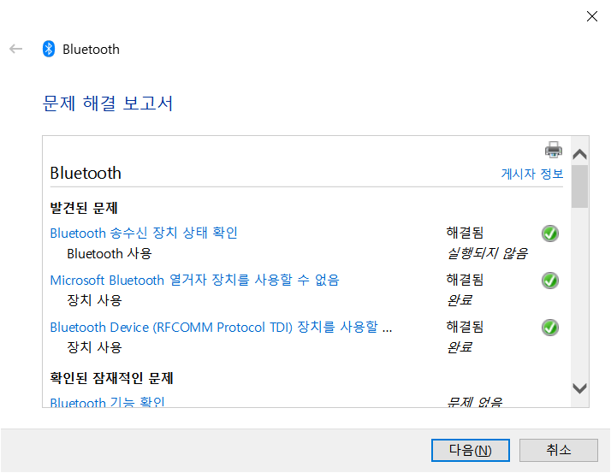
Task: Click 장치 사용 under Microsoft Bluetooth 열거자
Action: pos(95,300)
